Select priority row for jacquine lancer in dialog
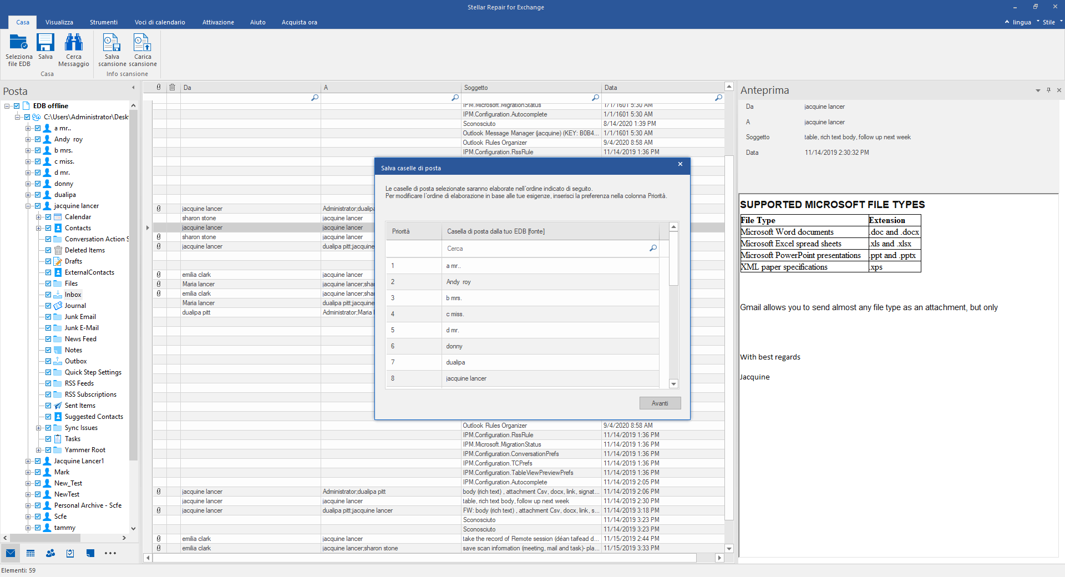Screen dimensions: 1065x577 coord(523,378)
